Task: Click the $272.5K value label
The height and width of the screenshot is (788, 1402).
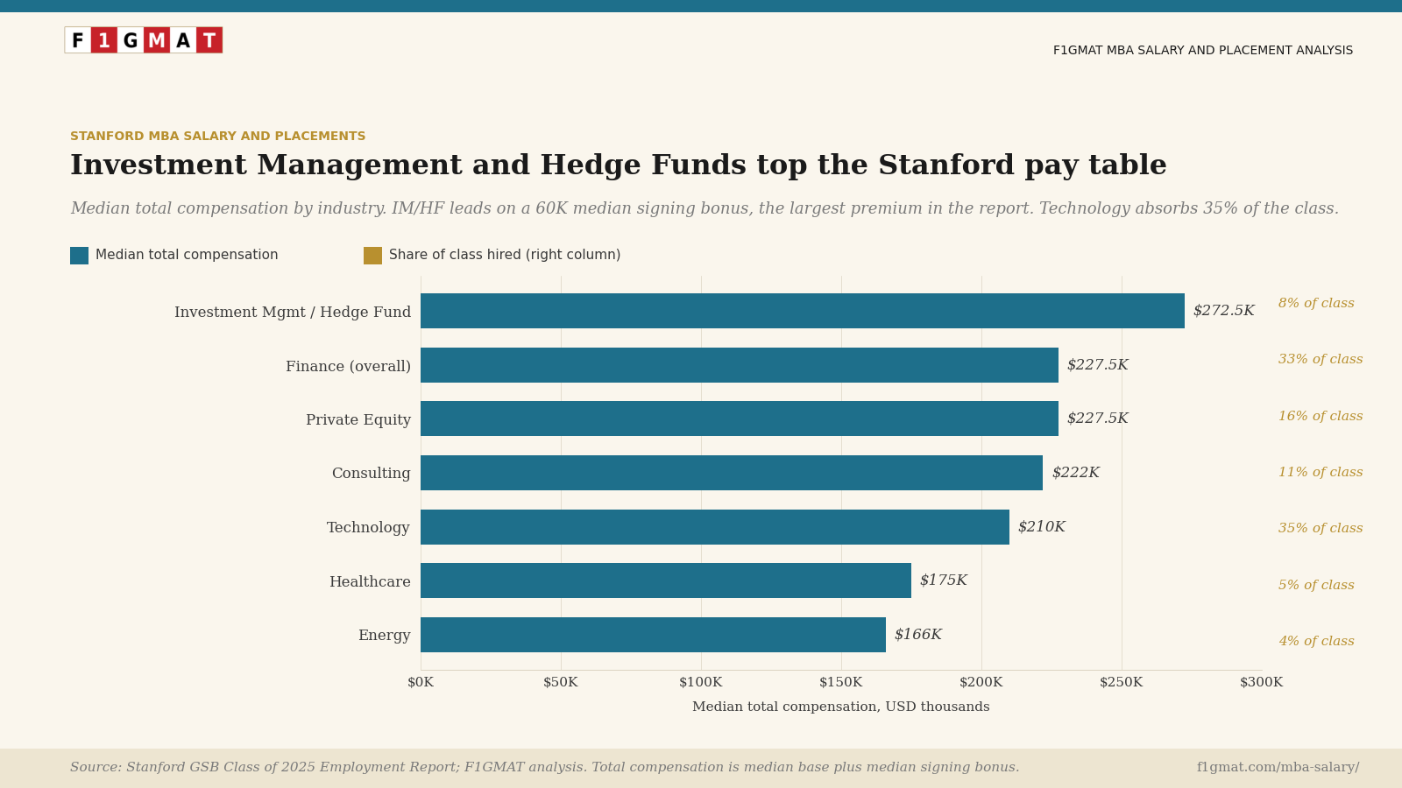Action: [x=1223, y=311]
